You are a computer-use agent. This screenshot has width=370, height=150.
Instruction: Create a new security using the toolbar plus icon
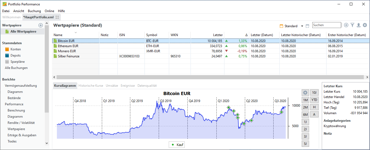346,25
